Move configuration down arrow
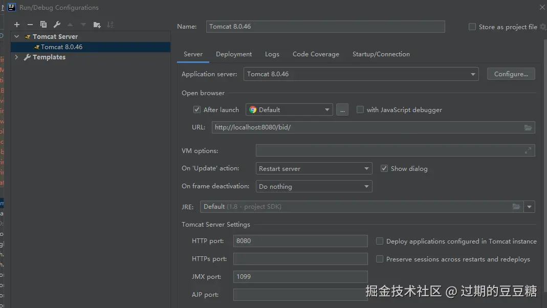The width and height of the screenshot is (547, 308). coord(83,25)
